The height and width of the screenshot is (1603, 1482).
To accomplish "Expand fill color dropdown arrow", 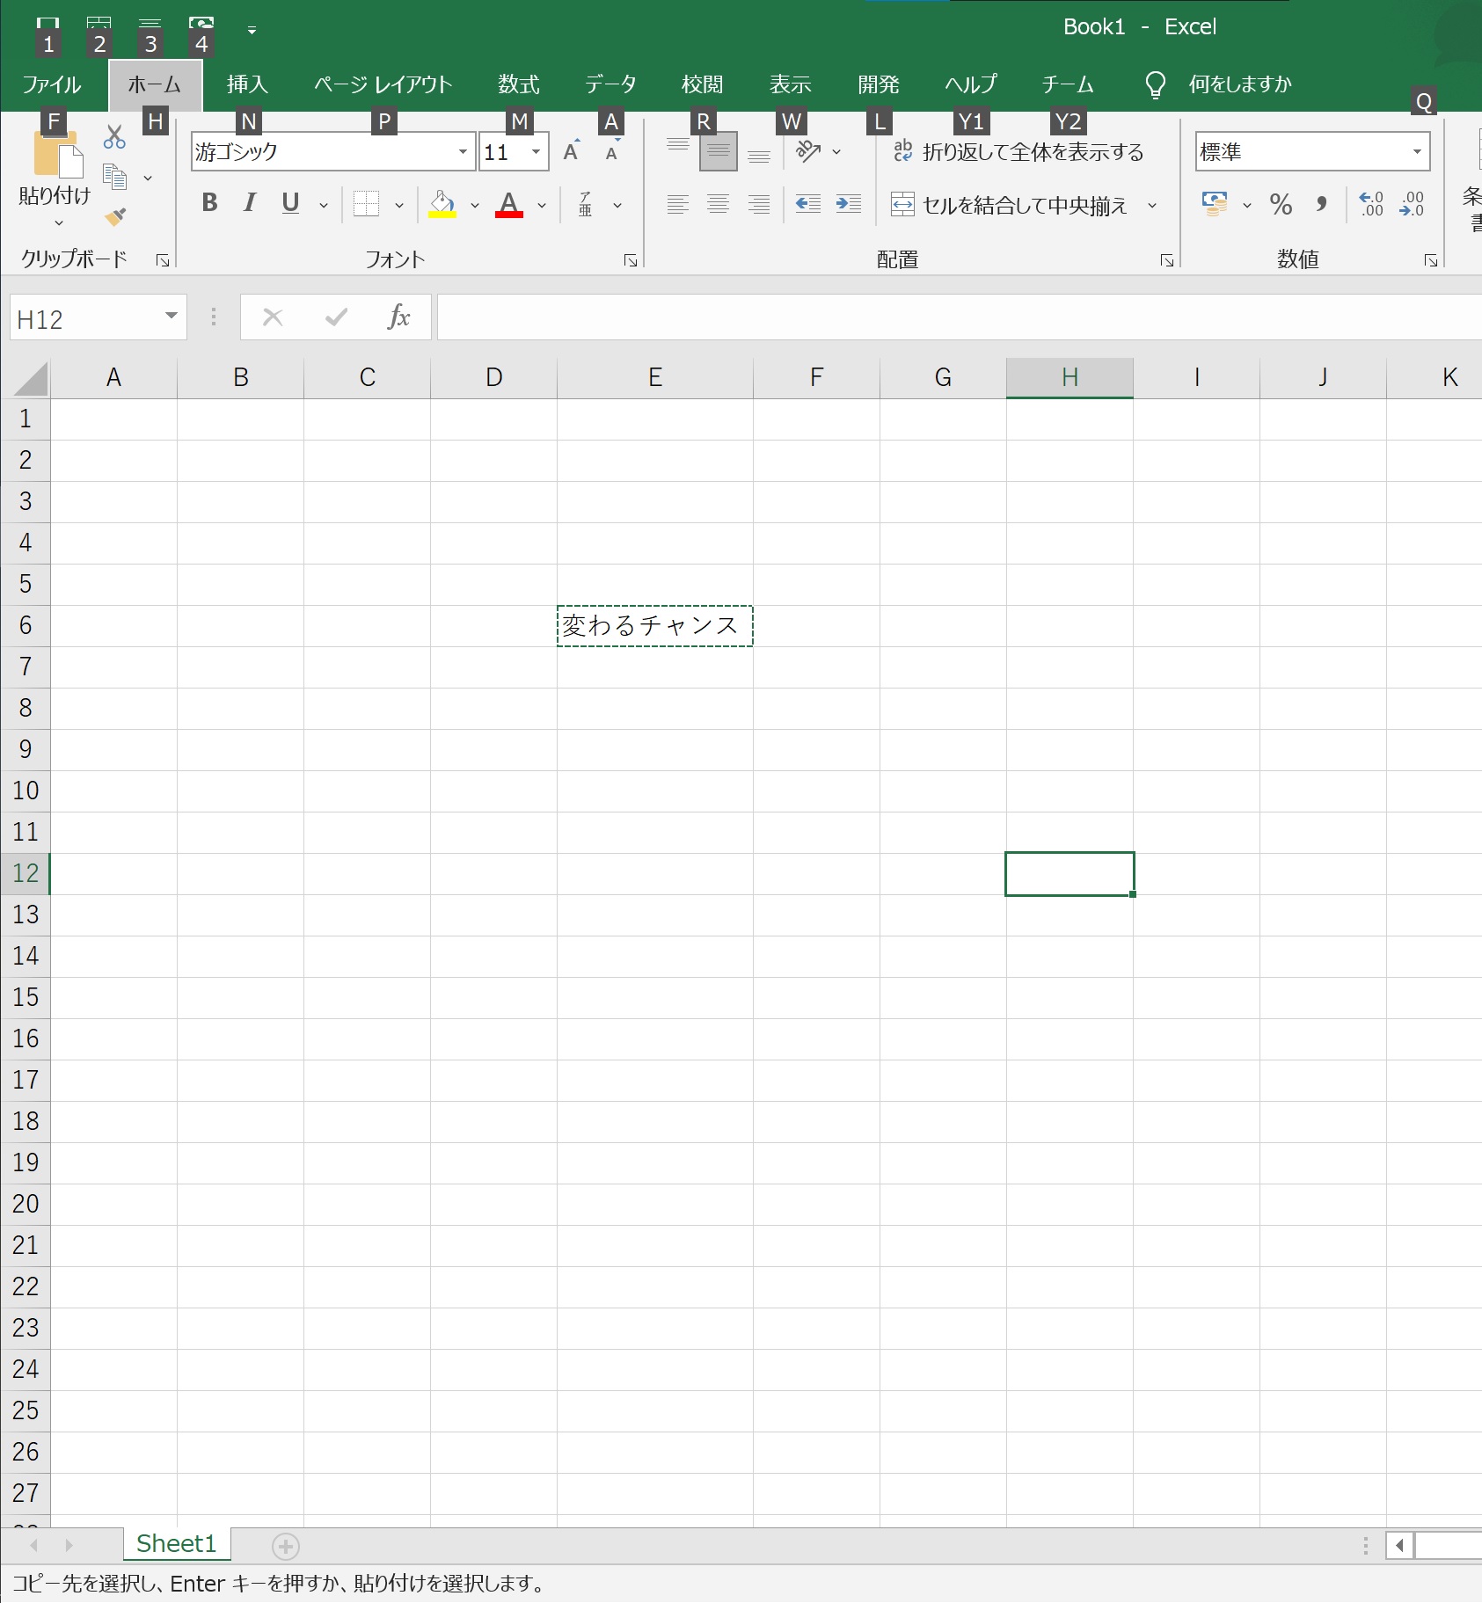I will click(x=475, y=205).
